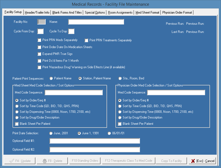Select Patient Name print sequence
This screenshot has height=168, width=221.
(x=51, y=78)
